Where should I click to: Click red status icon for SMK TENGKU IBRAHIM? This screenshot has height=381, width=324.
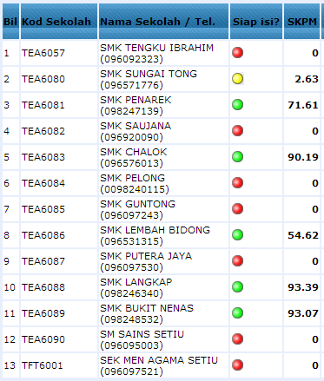tap(237, 53)
